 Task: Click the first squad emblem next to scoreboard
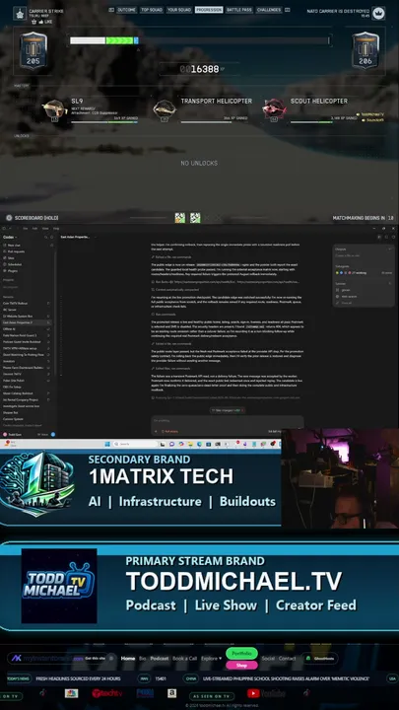180,218
